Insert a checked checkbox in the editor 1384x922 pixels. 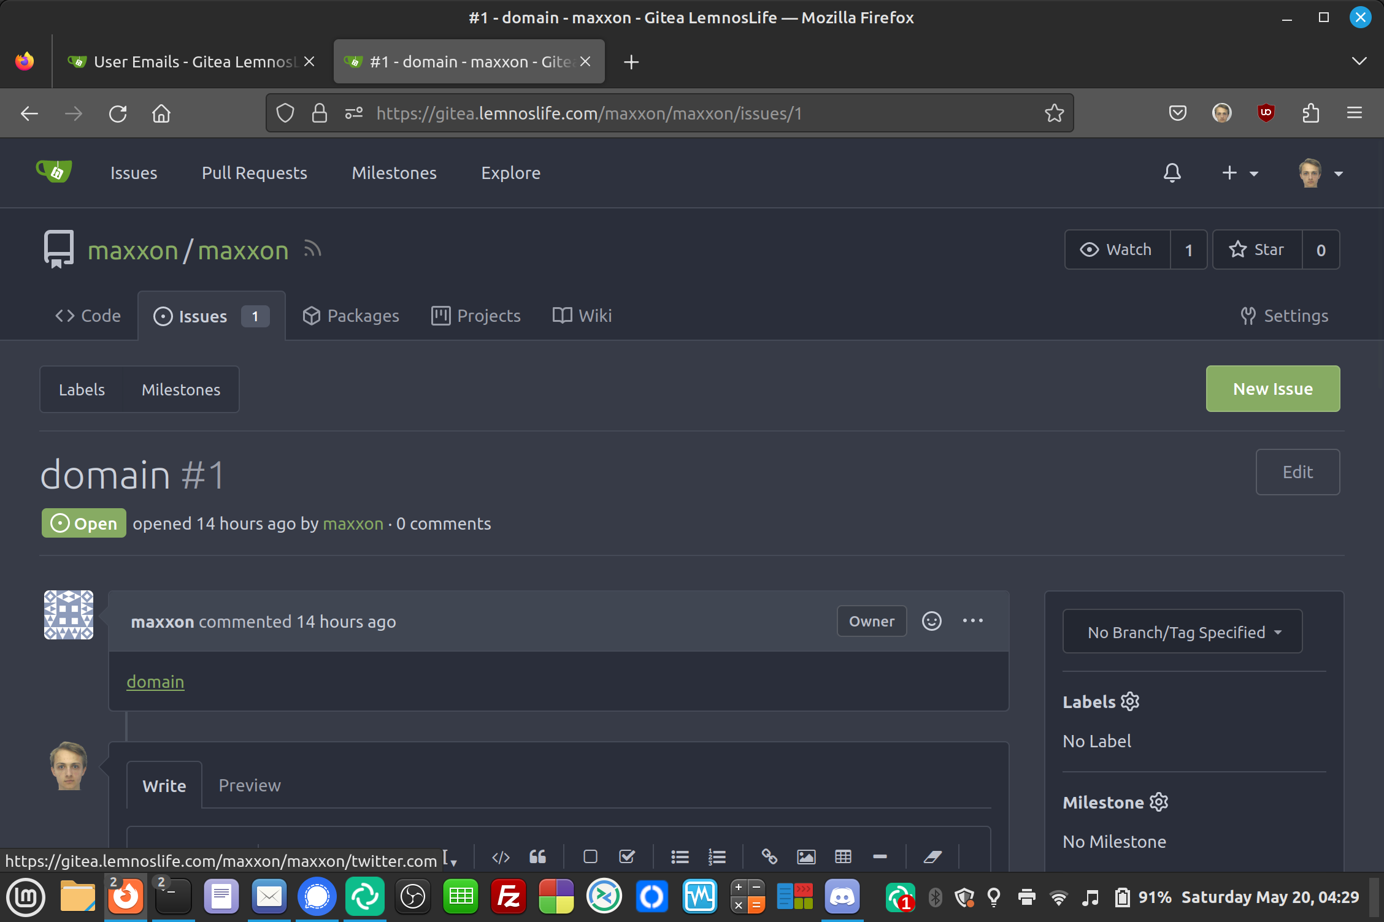[627, 856]
